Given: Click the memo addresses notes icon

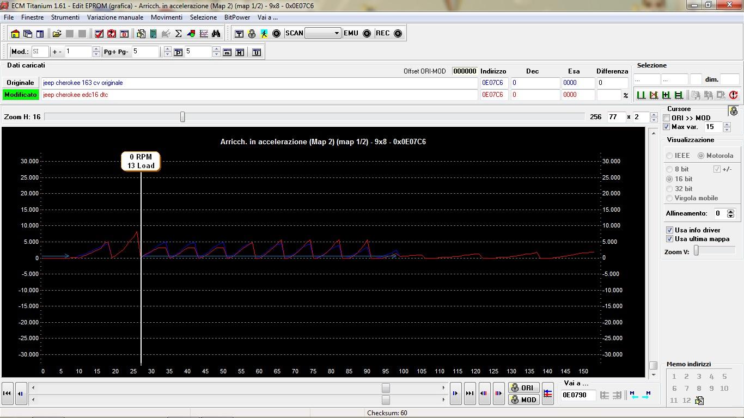Looking at the screenshot, I should [x=699, y=401].
